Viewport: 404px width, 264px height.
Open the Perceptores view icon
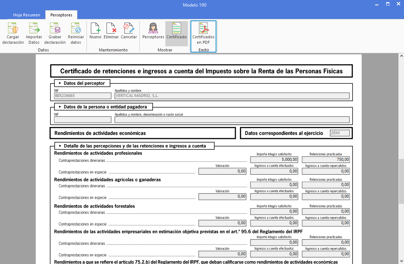coord(153,33)
